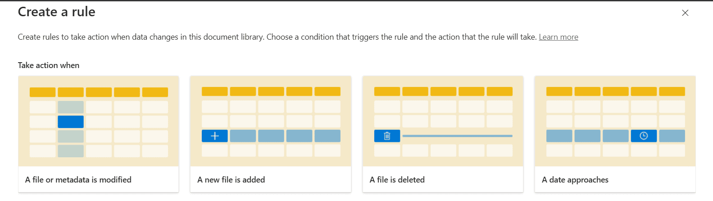Click the yellow header row of the new file thumbnail

pos(271,92)
